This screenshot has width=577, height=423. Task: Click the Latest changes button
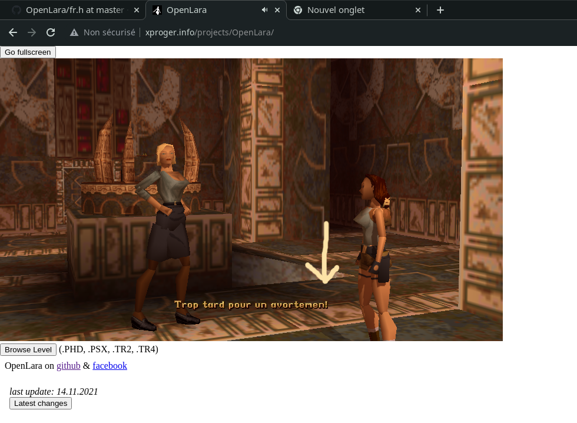[41, 404]
